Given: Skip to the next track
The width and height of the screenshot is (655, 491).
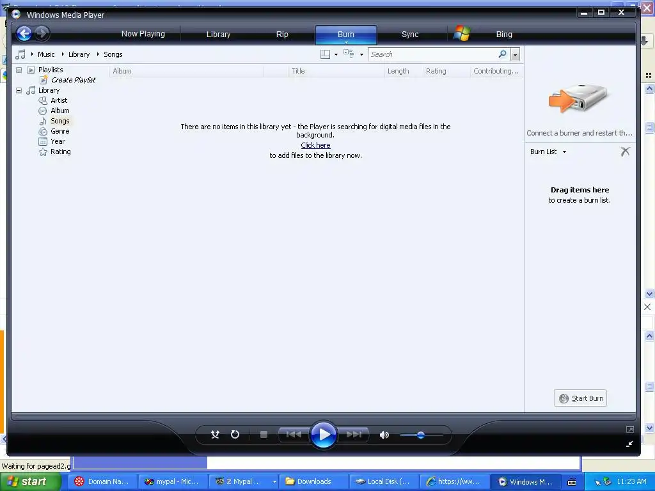Looking at the screenshot, I should coord(354,435).
